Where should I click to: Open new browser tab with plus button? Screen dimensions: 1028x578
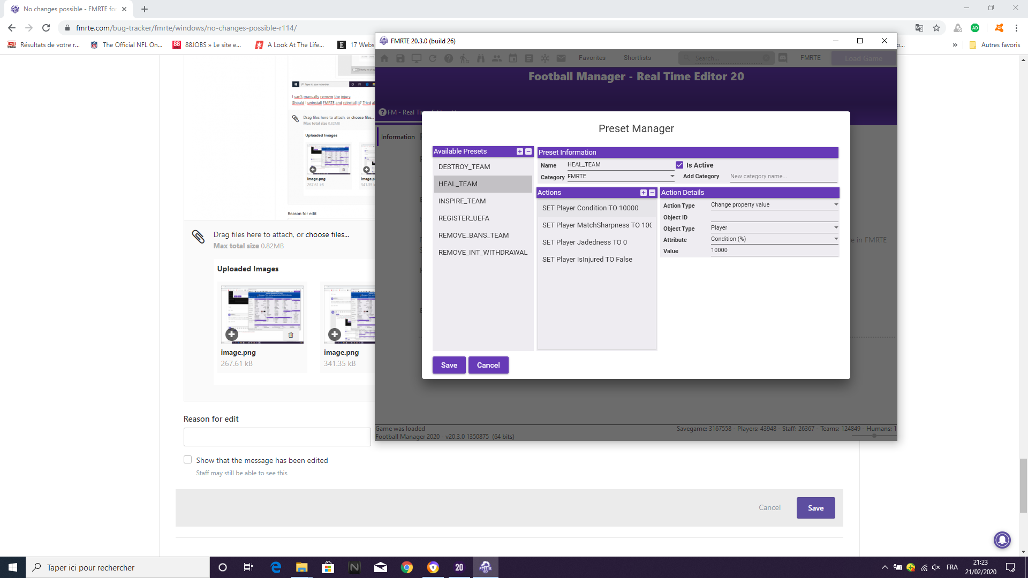pyautogui.click(x=145, y=9)
